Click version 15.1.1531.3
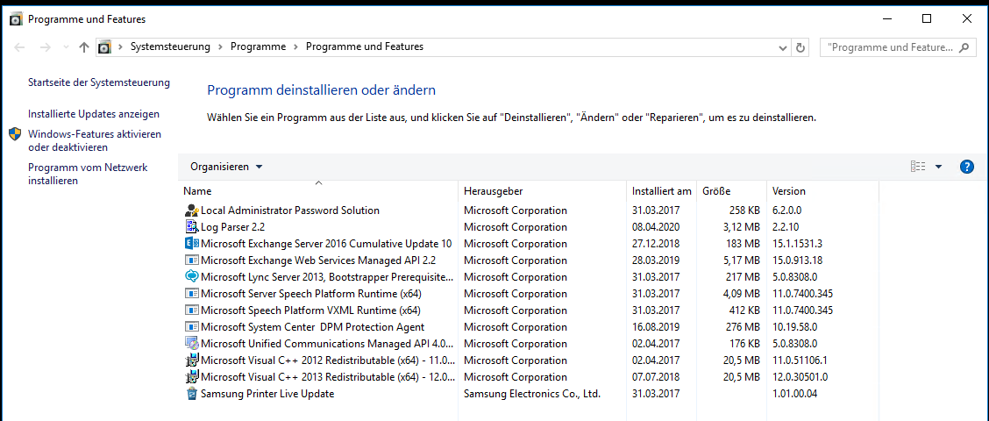This screenshot has height=421, width=989. point(797,244)
